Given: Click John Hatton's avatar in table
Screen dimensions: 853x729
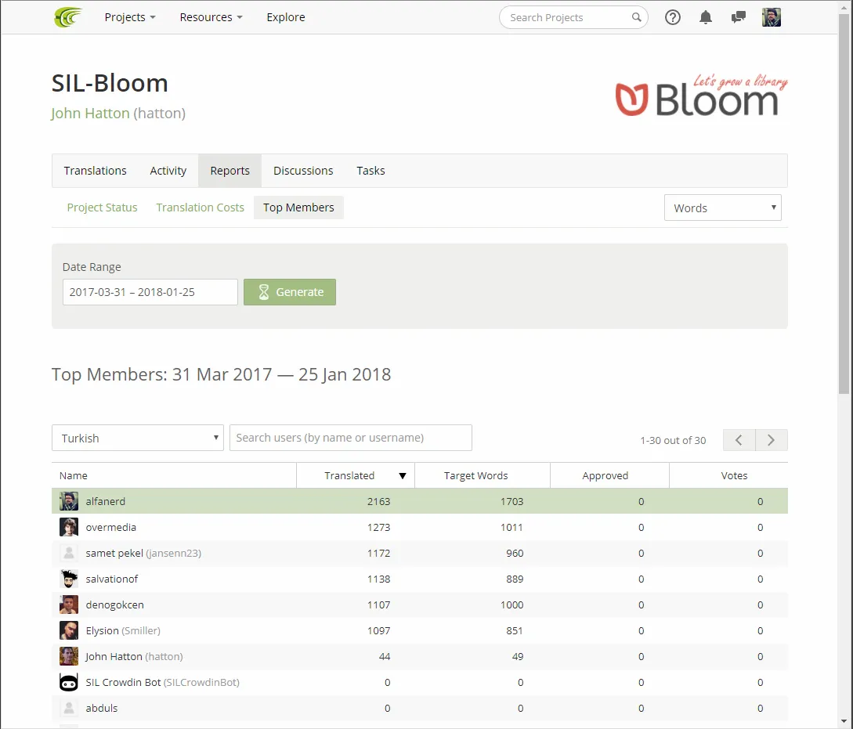Looking at the screenshot, I should point(69,656).
